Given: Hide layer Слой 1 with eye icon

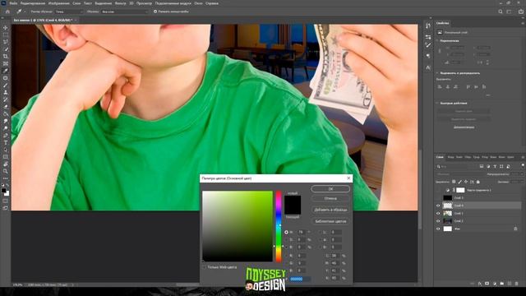Looking at the screenshot, I should coord(438,214).
